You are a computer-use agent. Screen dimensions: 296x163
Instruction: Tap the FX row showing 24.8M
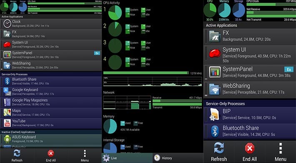pyautogui.click(x=250, y=37)
